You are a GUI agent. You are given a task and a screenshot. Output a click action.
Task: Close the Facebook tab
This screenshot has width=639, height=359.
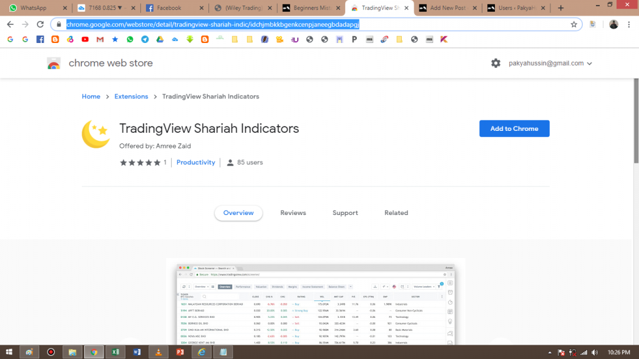[202, 7]
